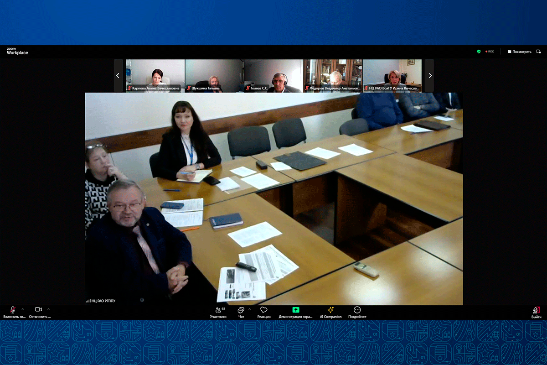Screen dimensions: 547x365
Task: Select the Голяев С.С. video thumbnail
Action: click(x=273, y=76)
